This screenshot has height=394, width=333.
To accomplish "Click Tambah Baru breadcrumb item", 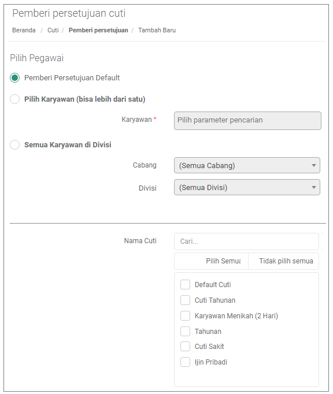I will click(x=157, y=30).
